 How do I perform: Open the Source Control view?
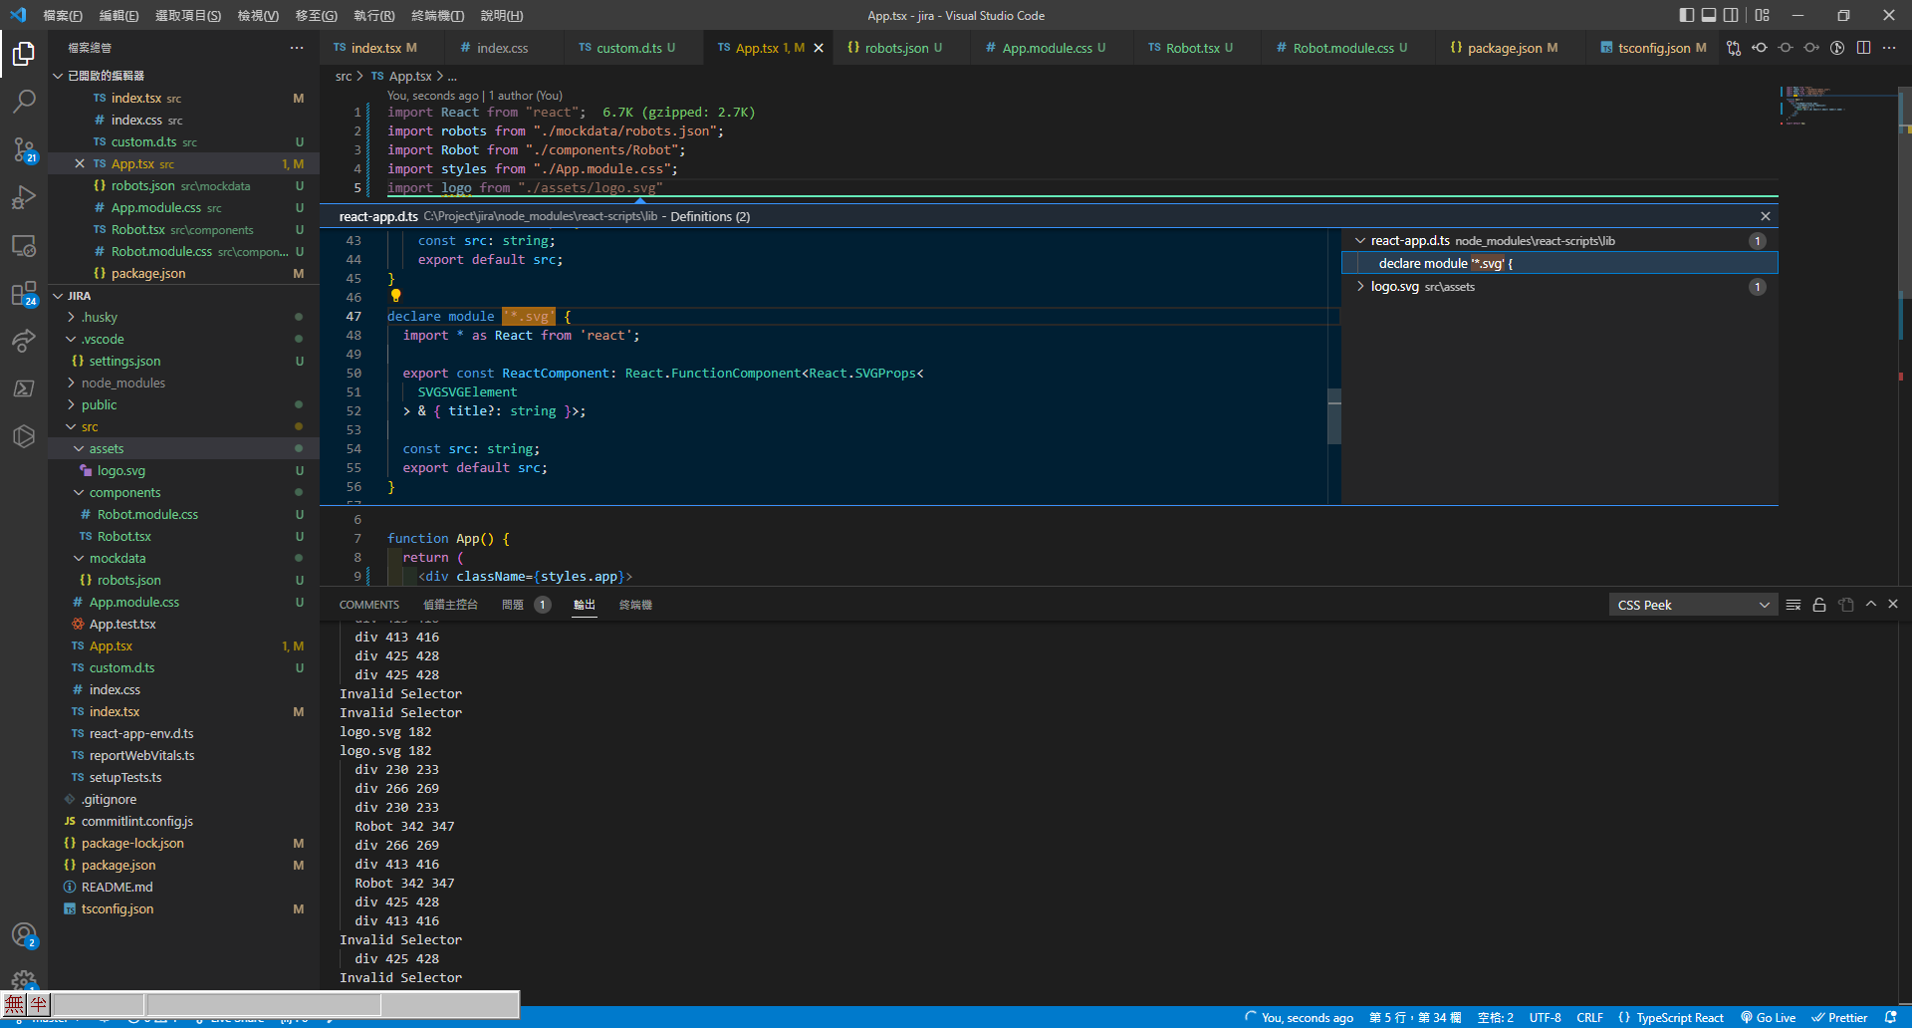(x=24, y=149)
